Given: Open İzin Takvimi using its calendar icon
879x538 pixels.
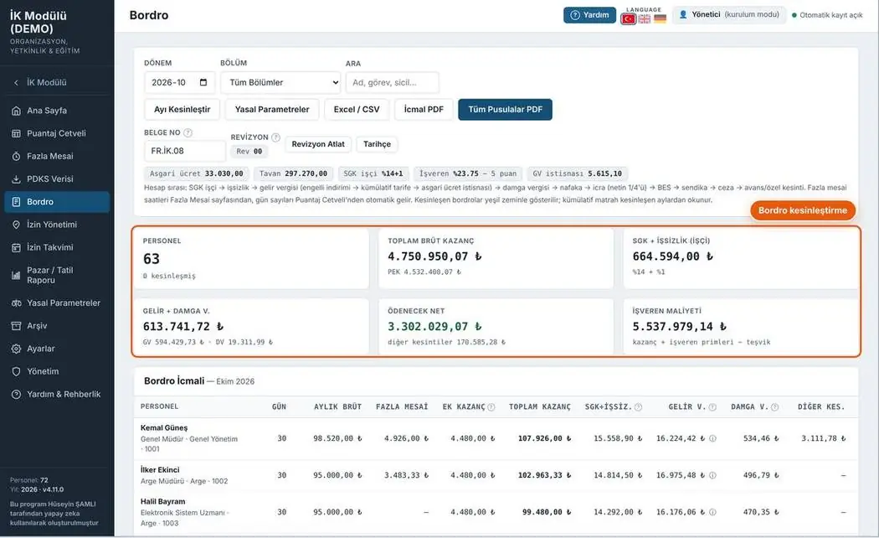Looking at the screenshot, I should click(16, 247).
